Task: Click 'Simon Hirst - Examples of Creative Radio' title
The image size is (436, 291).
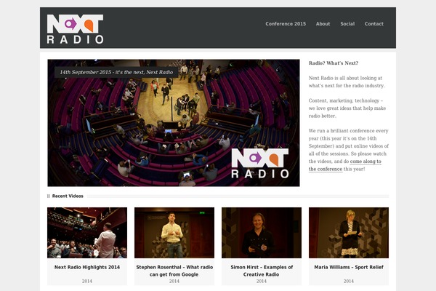Action: (262, 271)
